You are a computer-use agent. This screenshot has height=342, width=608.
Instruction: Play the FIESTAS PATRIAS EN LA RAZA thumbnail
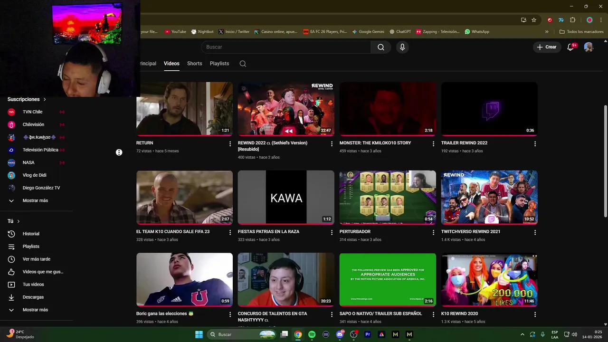[x=286, y=197]
